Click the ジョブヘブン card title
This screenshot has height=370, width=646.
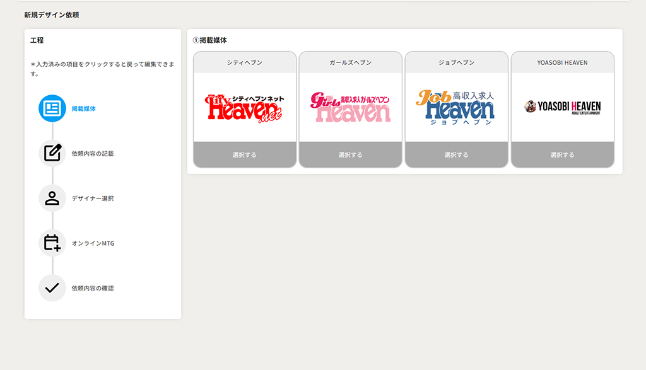[457, 62]
